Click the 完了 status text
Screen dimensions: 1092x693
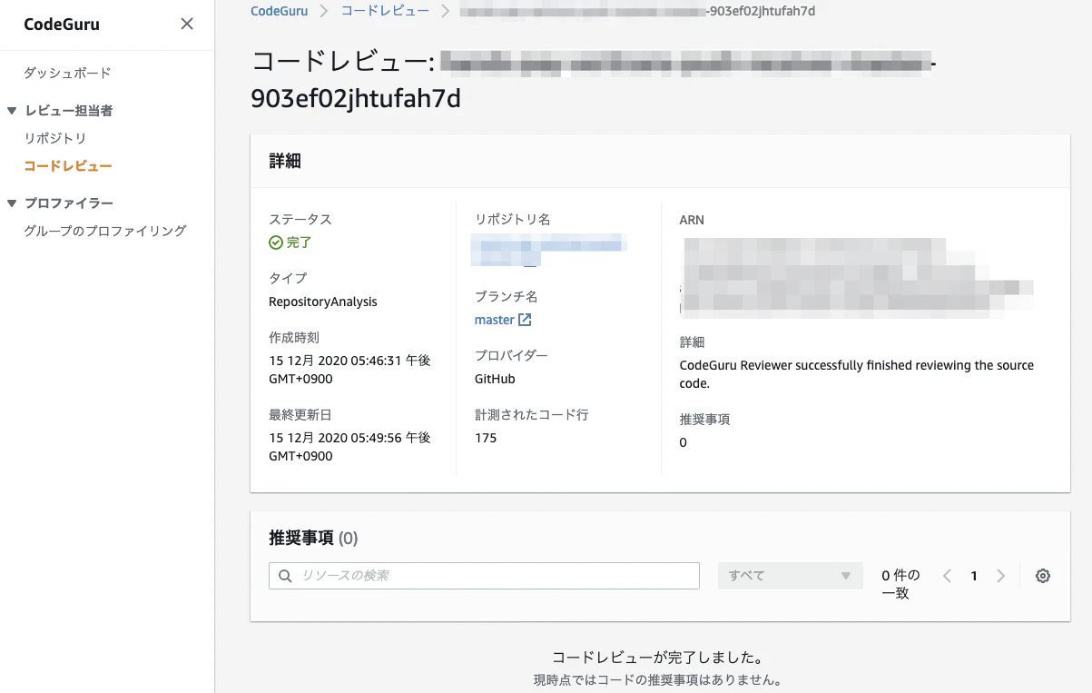click(300, 243)
